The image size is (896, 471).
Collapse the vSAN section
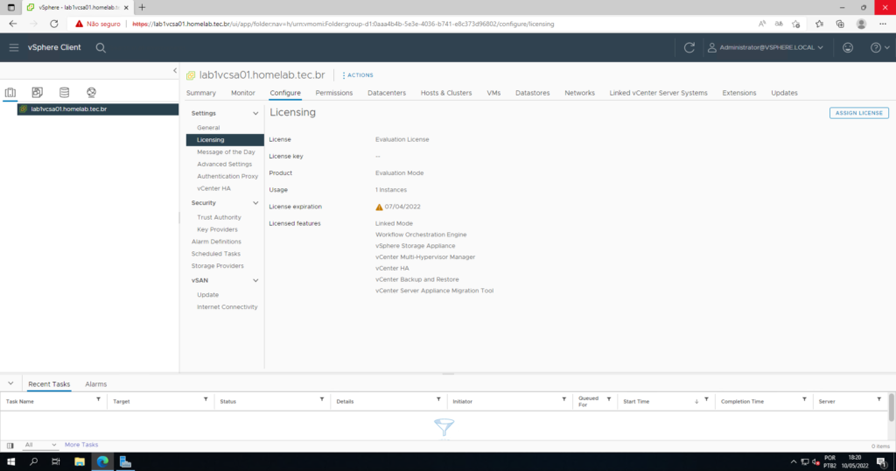255,281
